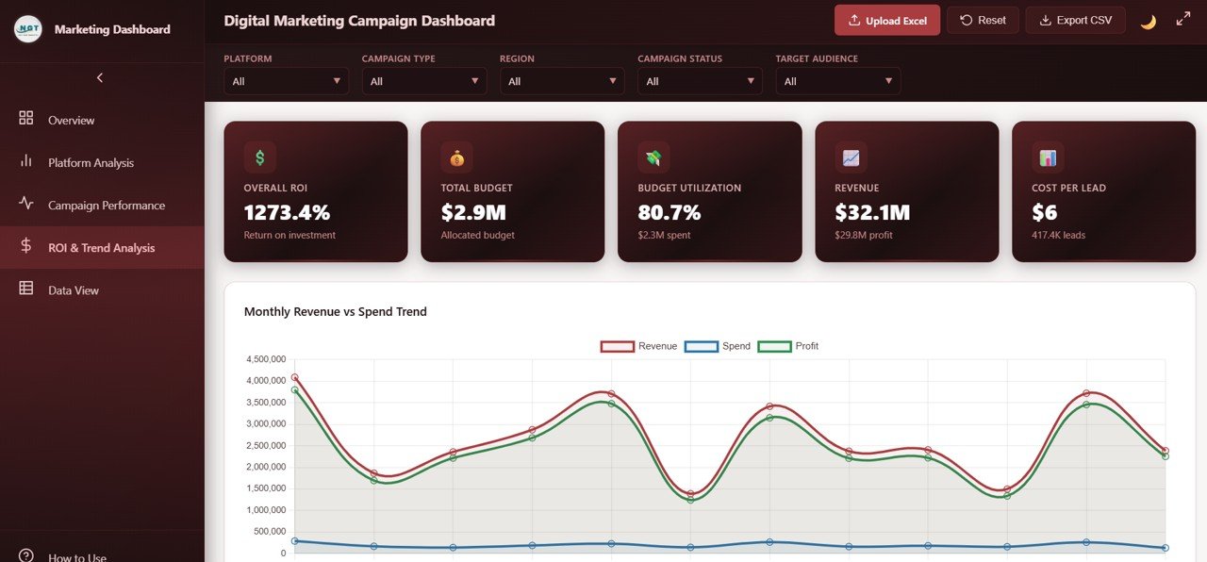Click the money-bag icon on Total Budget card
Image resolution: width=1207 pixels, height=562 pixels.
coord(456,157)
